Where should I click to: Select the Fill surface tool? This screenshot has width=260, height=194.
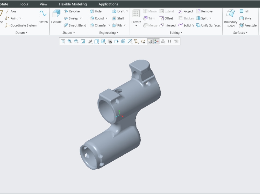[243, 11]
